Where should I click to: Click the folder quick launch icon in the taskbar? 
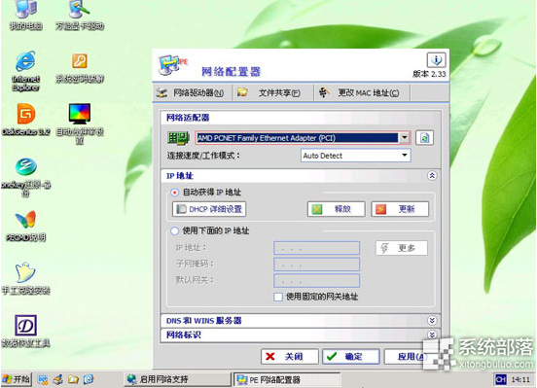73,379
